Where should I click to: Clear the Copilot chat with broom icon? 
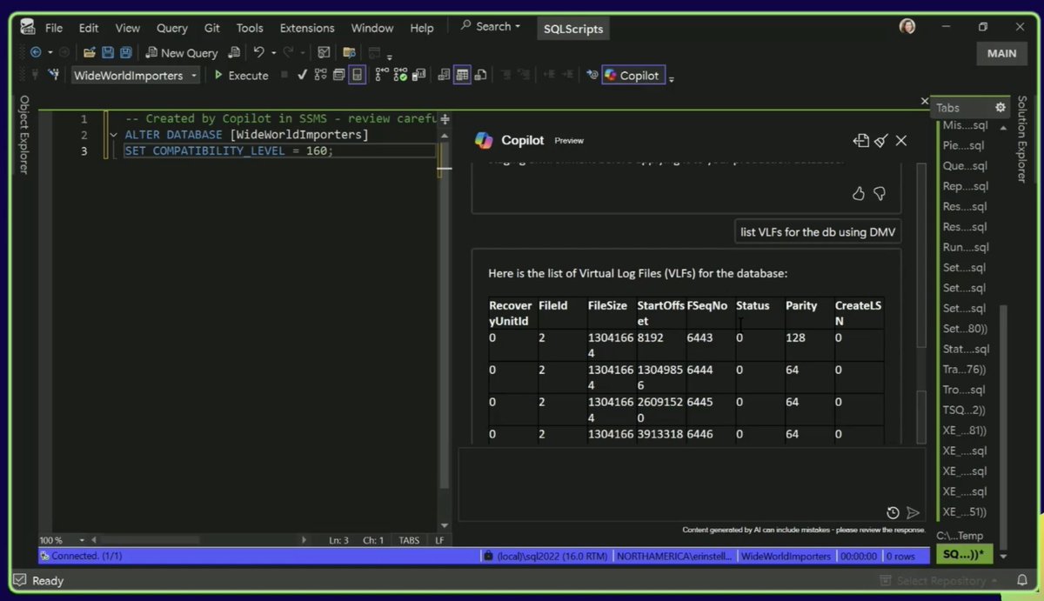coord(881,141)
